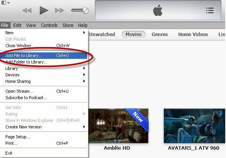Click the Play button
The width and height of the screenshot is (226, 158).
[x=44, y=10]
